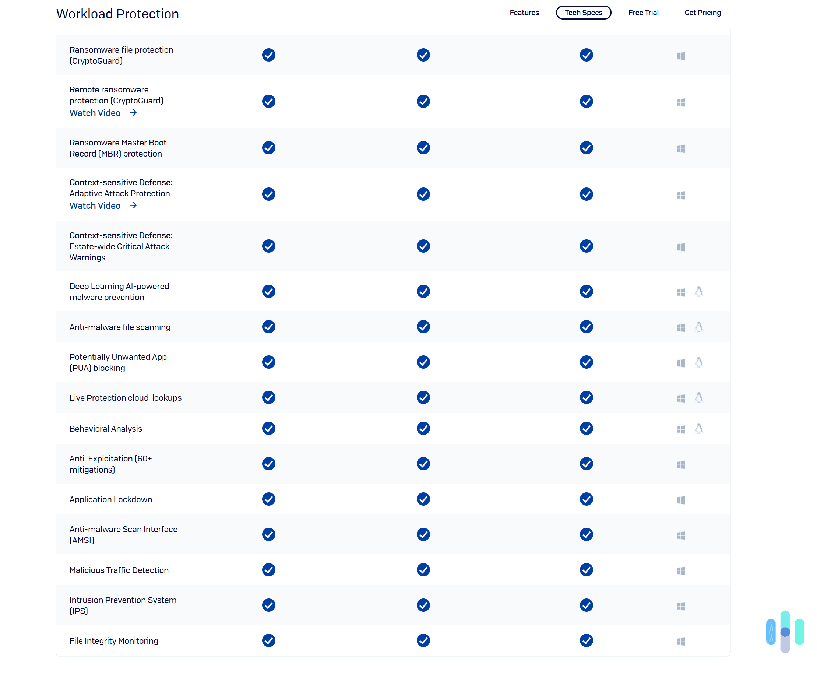The height and width of the screenshot is (685, 817).
Task: Click the first checkmark for Behavioral Analysis
Action: [268, 429]
